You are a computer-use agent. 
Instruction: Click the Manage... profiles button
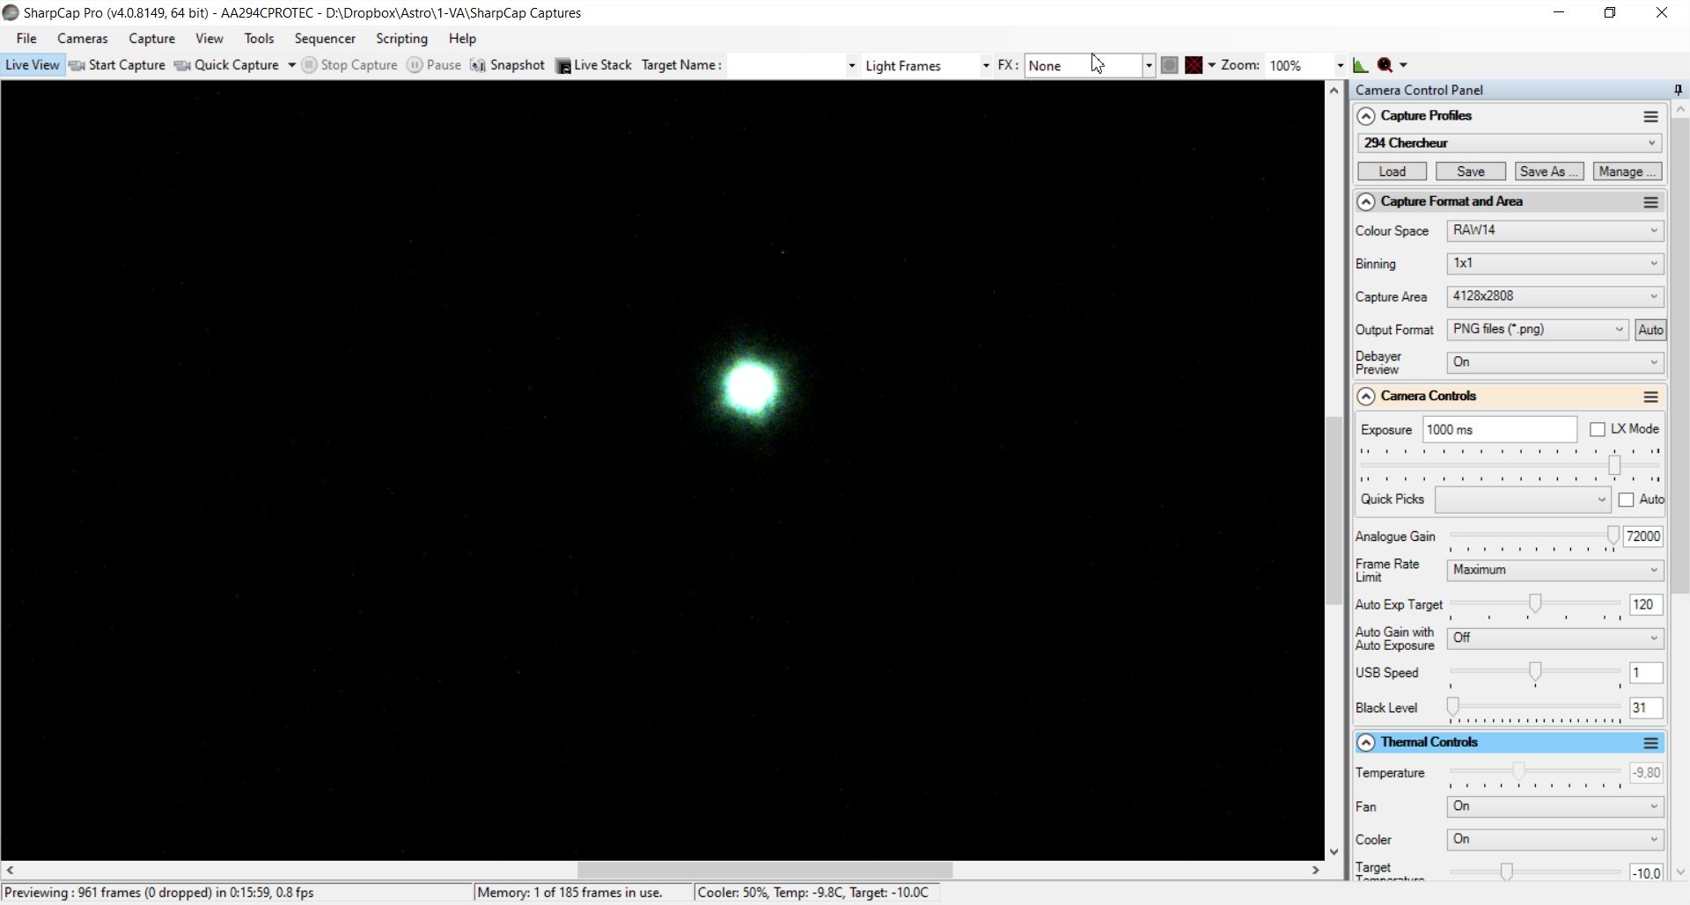1628,172
